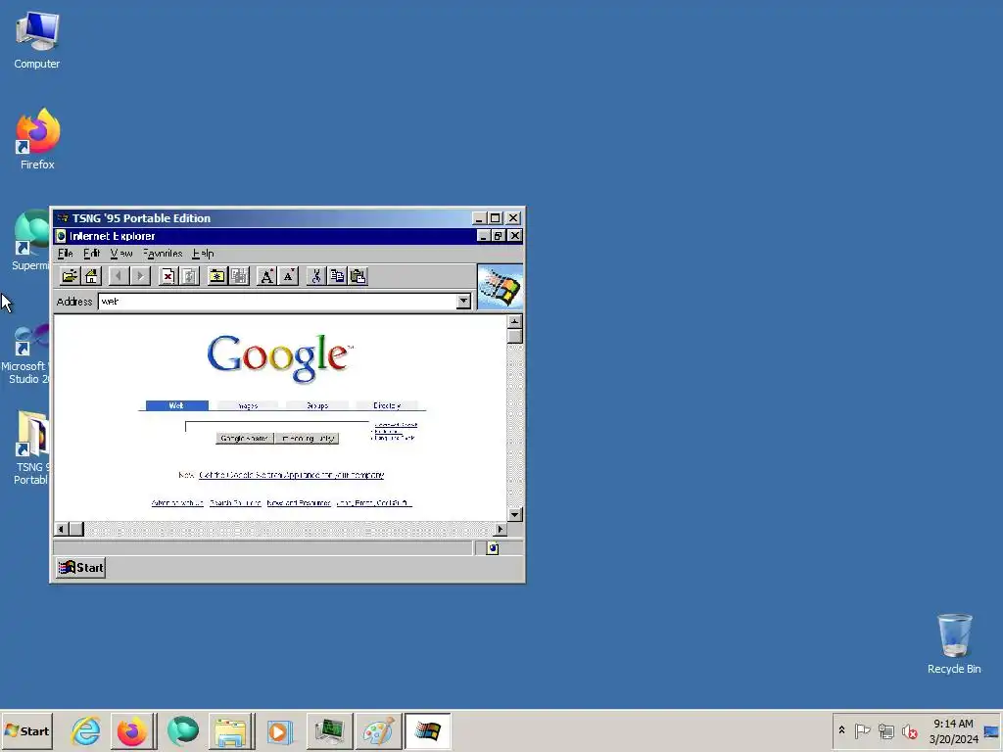Open the Jobs, Press, Cool Stuff link

[x=374, y=503]
